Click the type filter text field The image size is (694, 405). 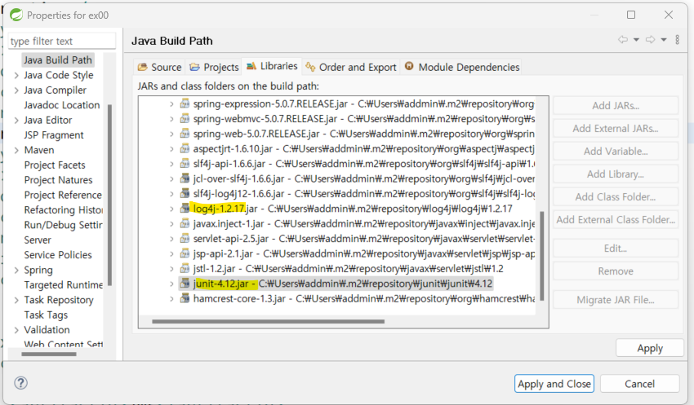pos(62,41)
